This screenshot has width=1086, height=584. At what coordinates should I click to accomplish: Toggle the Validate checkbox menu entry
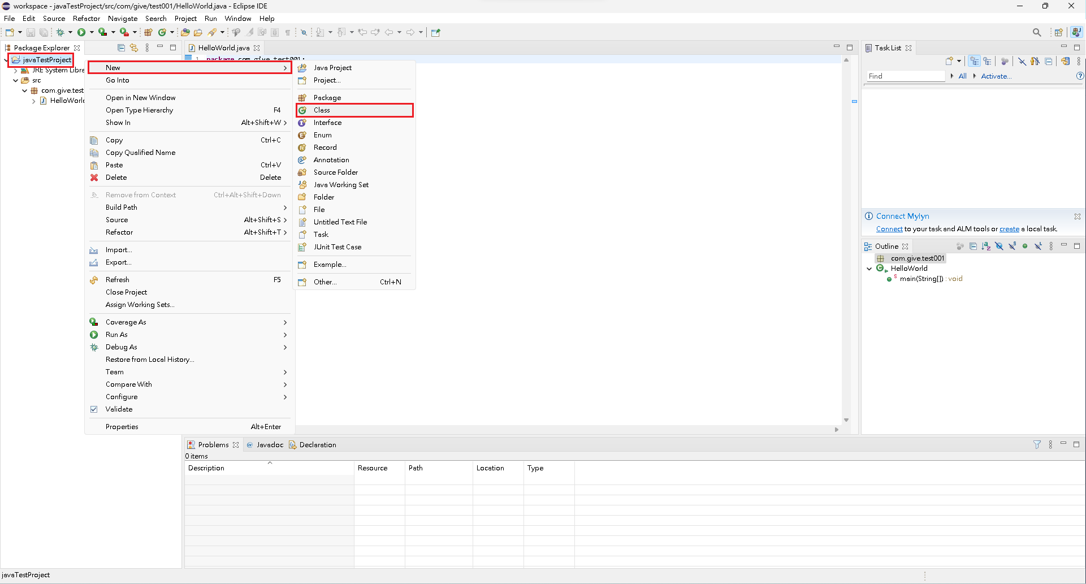point(119,409)
